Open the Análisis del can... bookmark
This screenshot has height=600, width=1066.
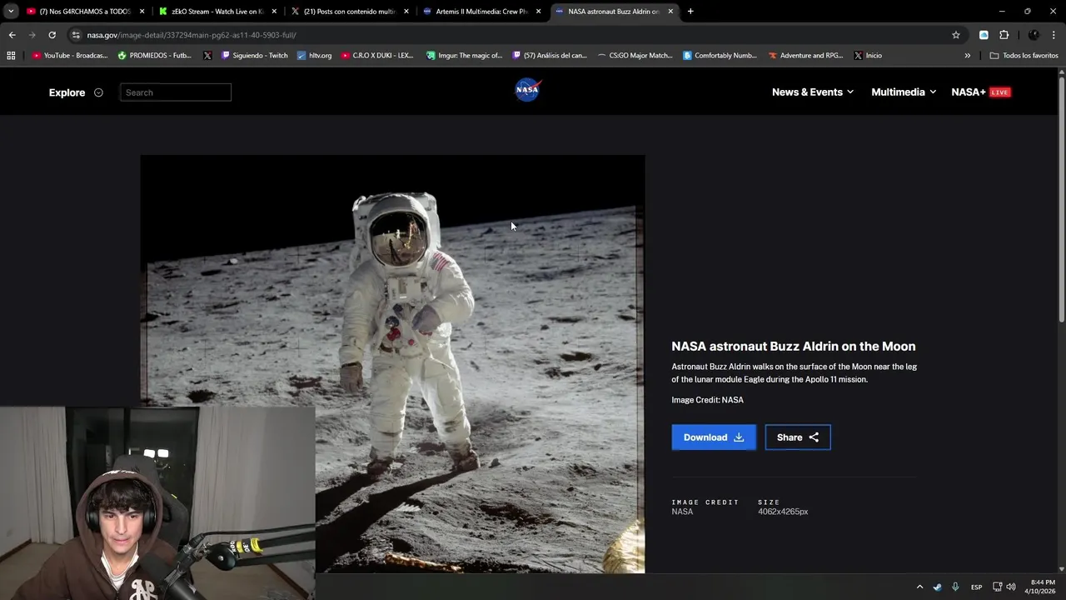[x=550, y=56]
